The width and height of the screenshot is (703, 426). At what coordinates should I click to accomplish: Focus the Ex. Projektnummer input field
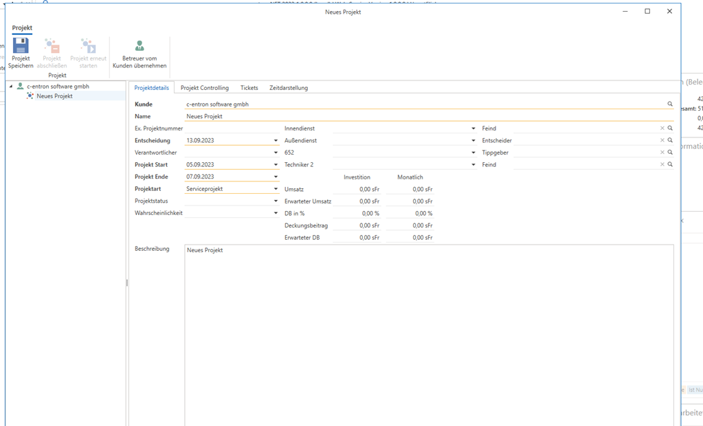click(x=232, y=128)
